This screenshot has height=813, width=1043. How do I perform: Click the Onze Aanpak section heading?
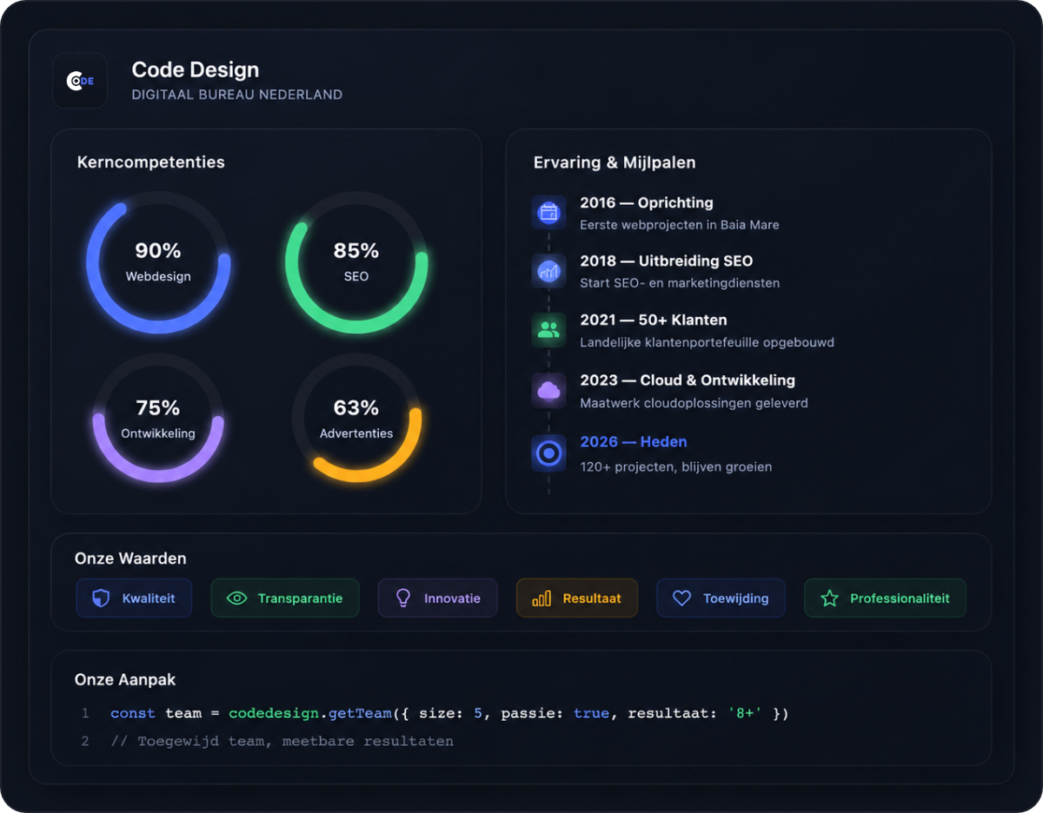(x=125, y=679)
